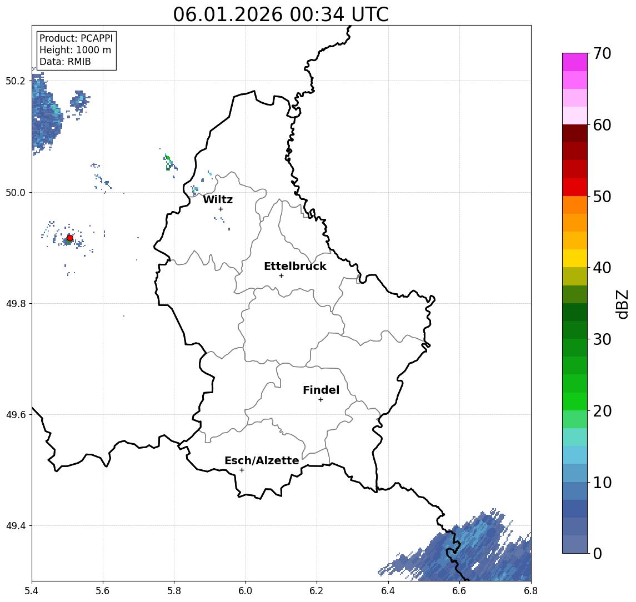
Task: Click the latitude label 49.4
Action: coord(16,526)
